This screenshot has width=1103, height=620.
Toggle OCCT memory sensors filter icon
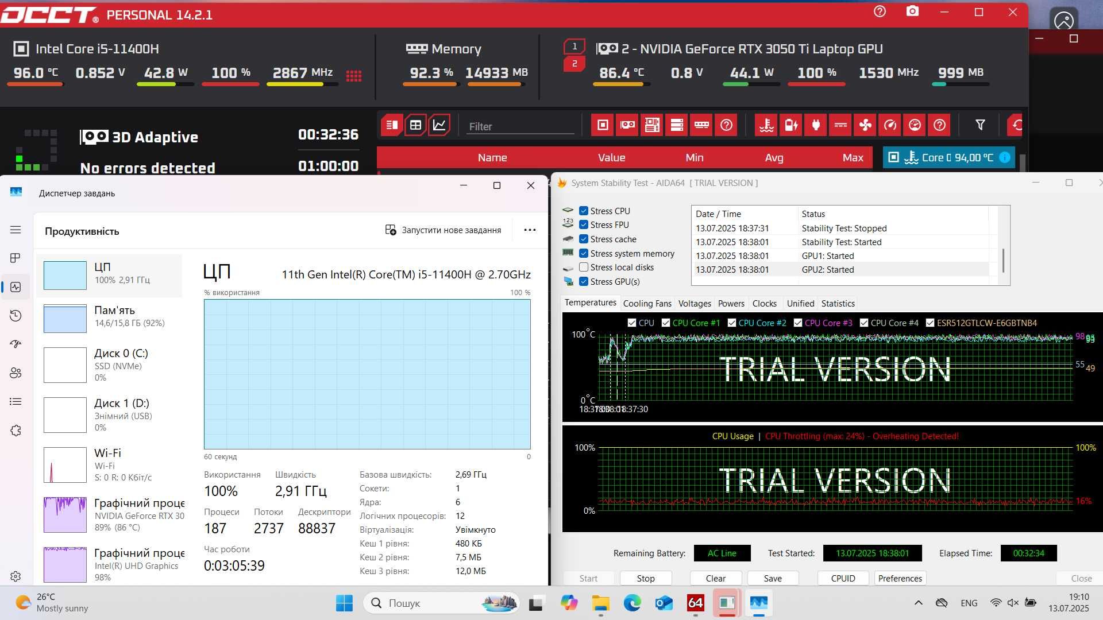click(x=701, y=125)
